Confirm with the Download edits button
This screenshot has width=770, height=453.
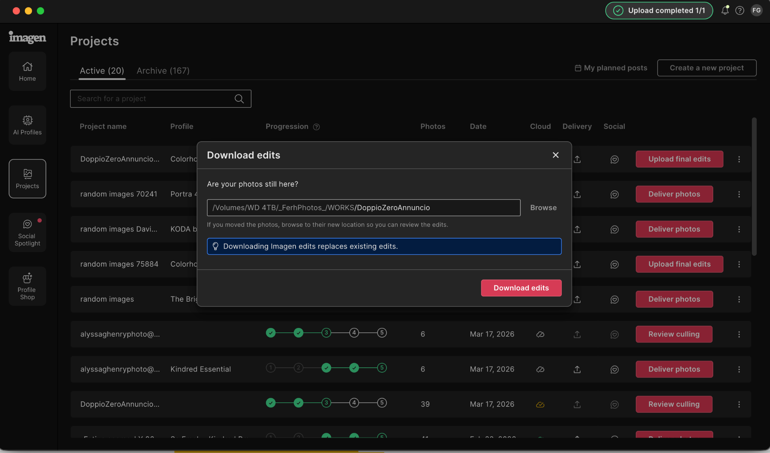pos(521,288)
